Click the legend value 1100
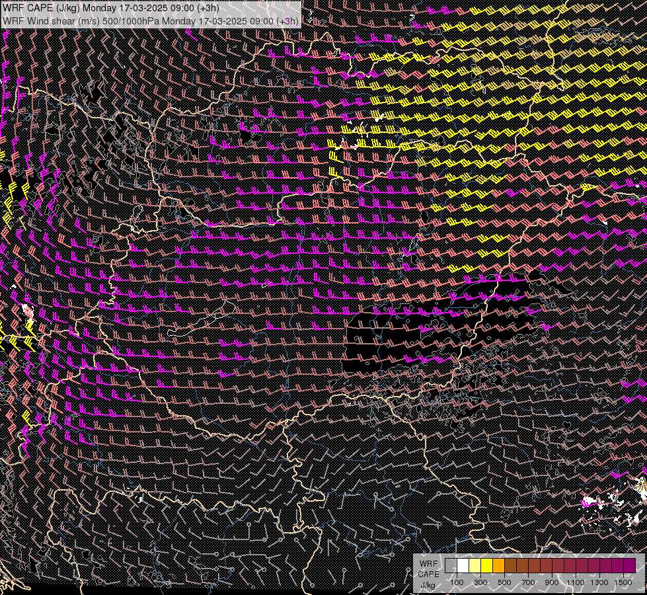 coord(575,582)
